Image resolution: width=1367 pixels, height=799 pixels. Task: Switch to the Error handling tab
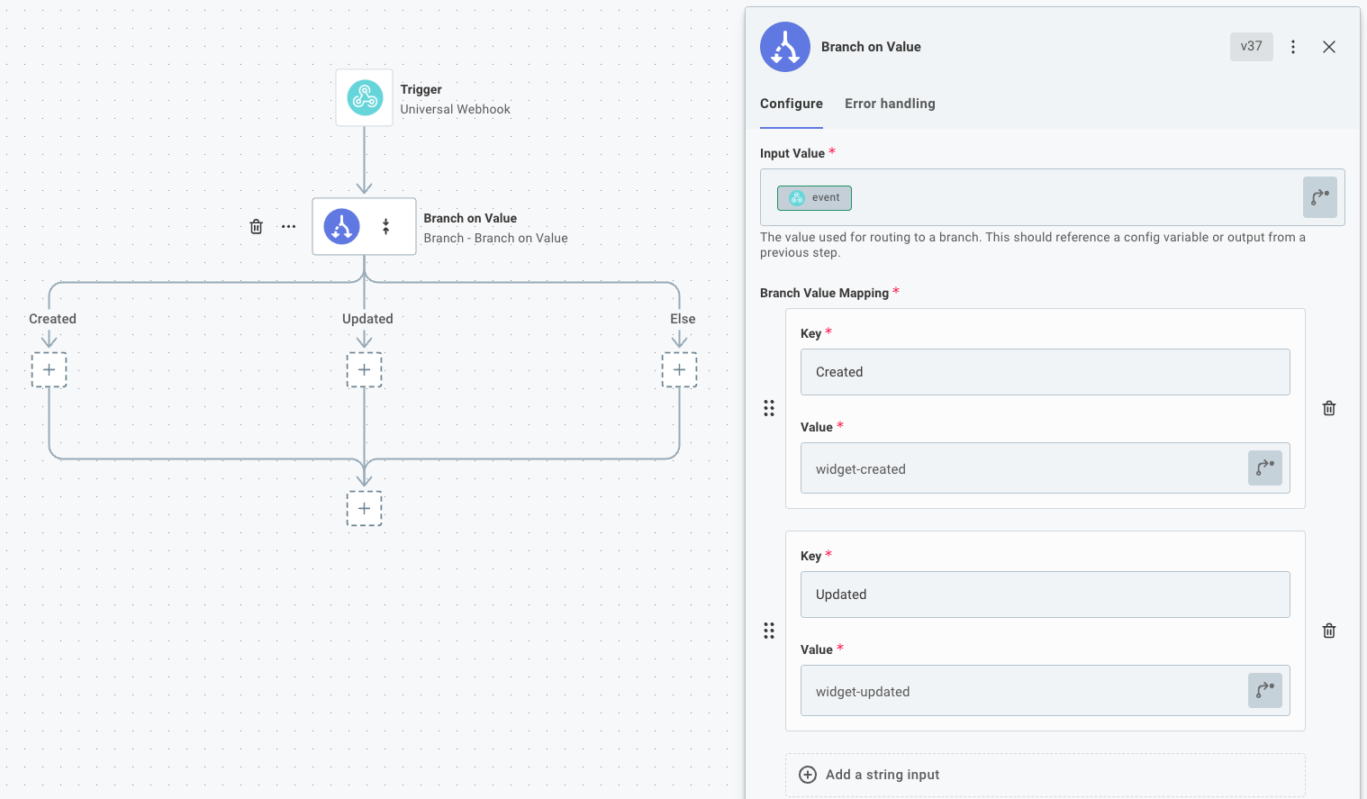pyautogui.click(x=890, y=104)
